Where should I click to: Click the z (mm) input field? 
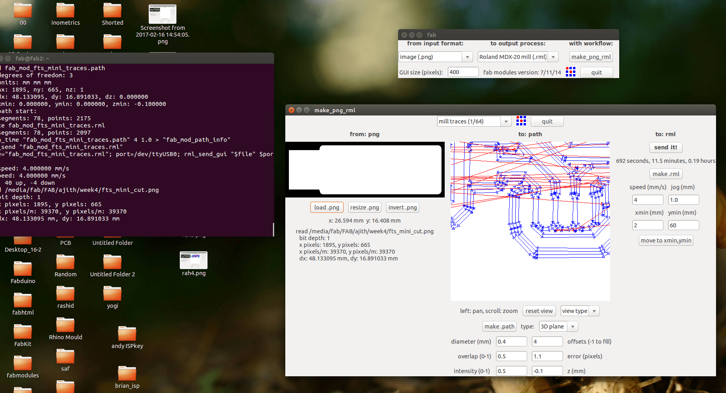click(x=547, y=371)
